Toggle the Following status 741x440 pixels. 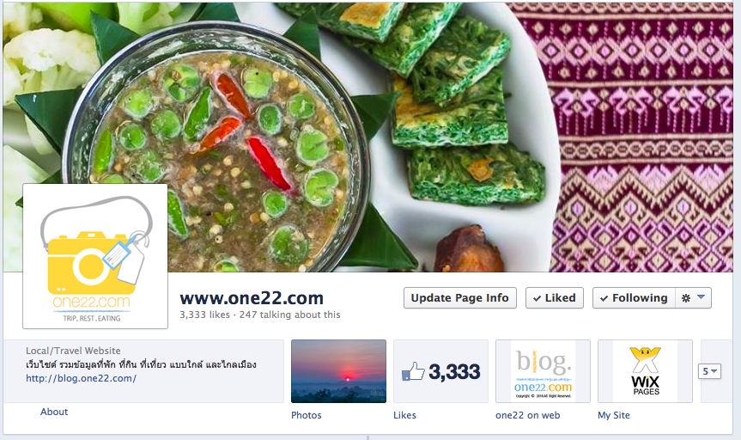point(634,298)
